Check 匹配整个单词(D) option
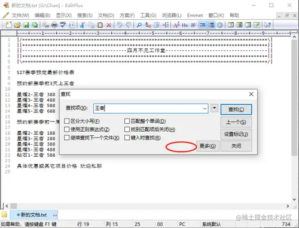 [x=127, y=121]
